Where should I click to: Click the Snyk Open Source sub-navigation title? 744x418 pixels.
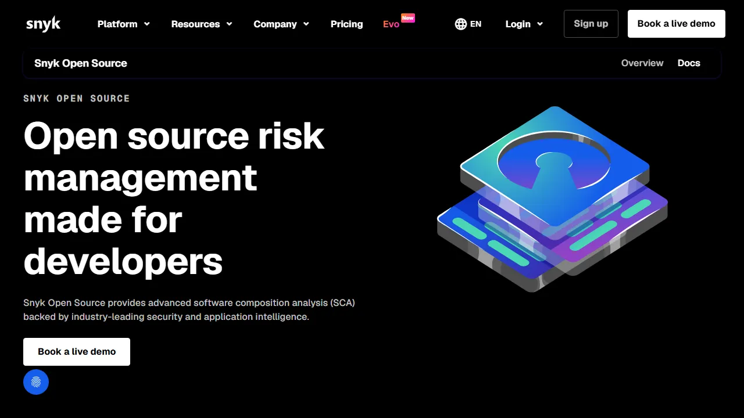81,63
